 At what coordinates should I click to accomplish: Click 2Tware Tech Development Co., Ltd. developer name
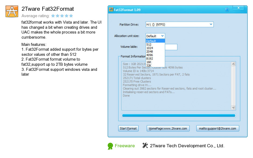click(x=187, y=146)
